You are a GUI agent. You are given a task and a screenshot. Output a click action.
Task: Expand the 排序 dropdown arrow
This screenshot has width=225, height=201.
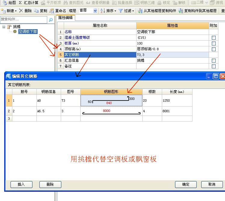[115, 11]
